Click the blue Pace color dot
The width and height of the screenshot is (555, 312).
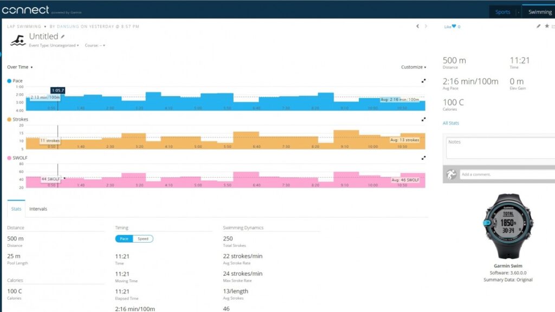click(x=9, y=81)
